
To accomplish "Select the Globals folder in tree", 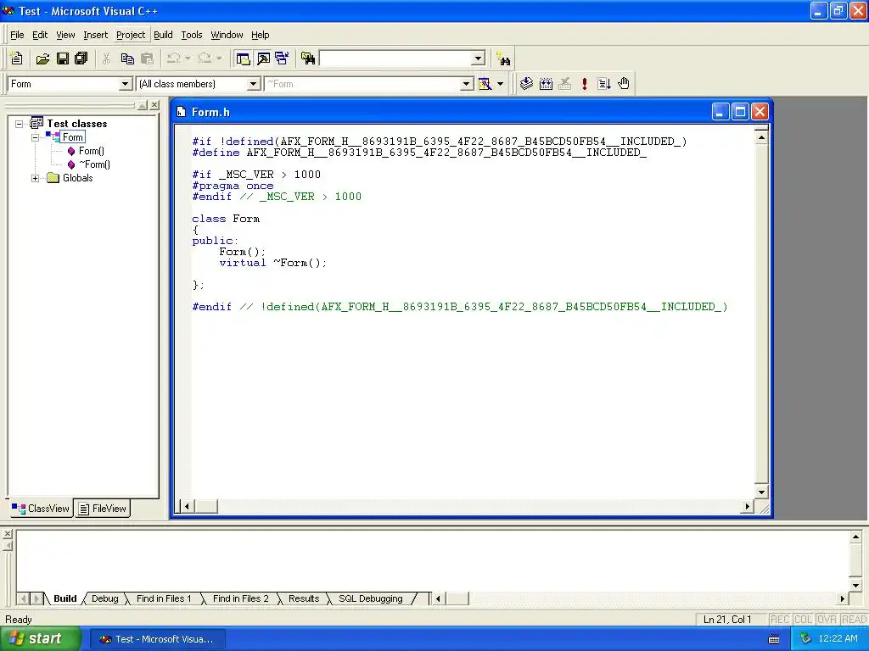I will pos(77,178).
